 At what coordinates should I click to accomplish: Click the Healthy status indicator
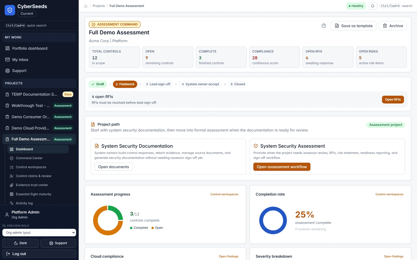coord(356,6)
